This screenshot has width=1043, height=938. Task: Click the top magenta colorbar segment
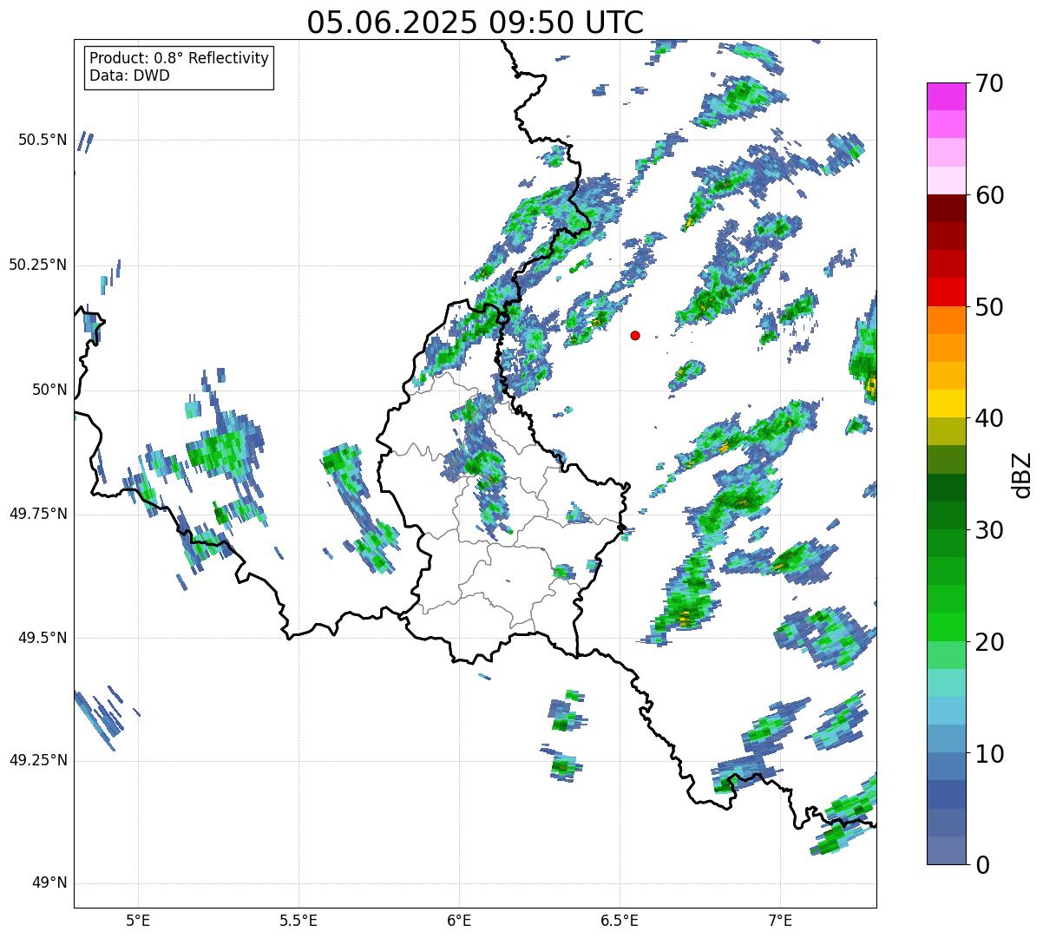click(x=946, y=96)
